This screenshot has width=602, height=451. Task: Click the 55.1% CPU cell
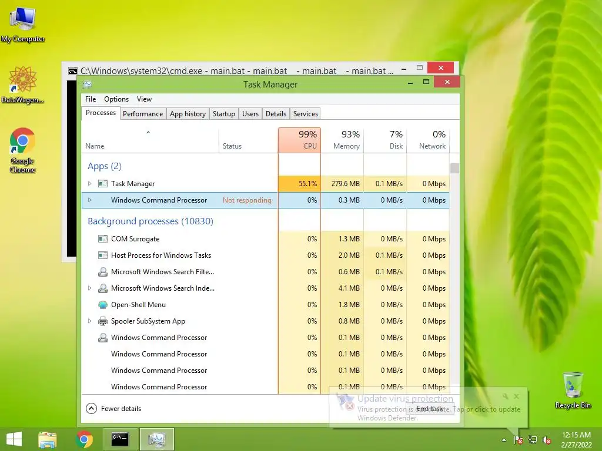[x=299, y=184]
